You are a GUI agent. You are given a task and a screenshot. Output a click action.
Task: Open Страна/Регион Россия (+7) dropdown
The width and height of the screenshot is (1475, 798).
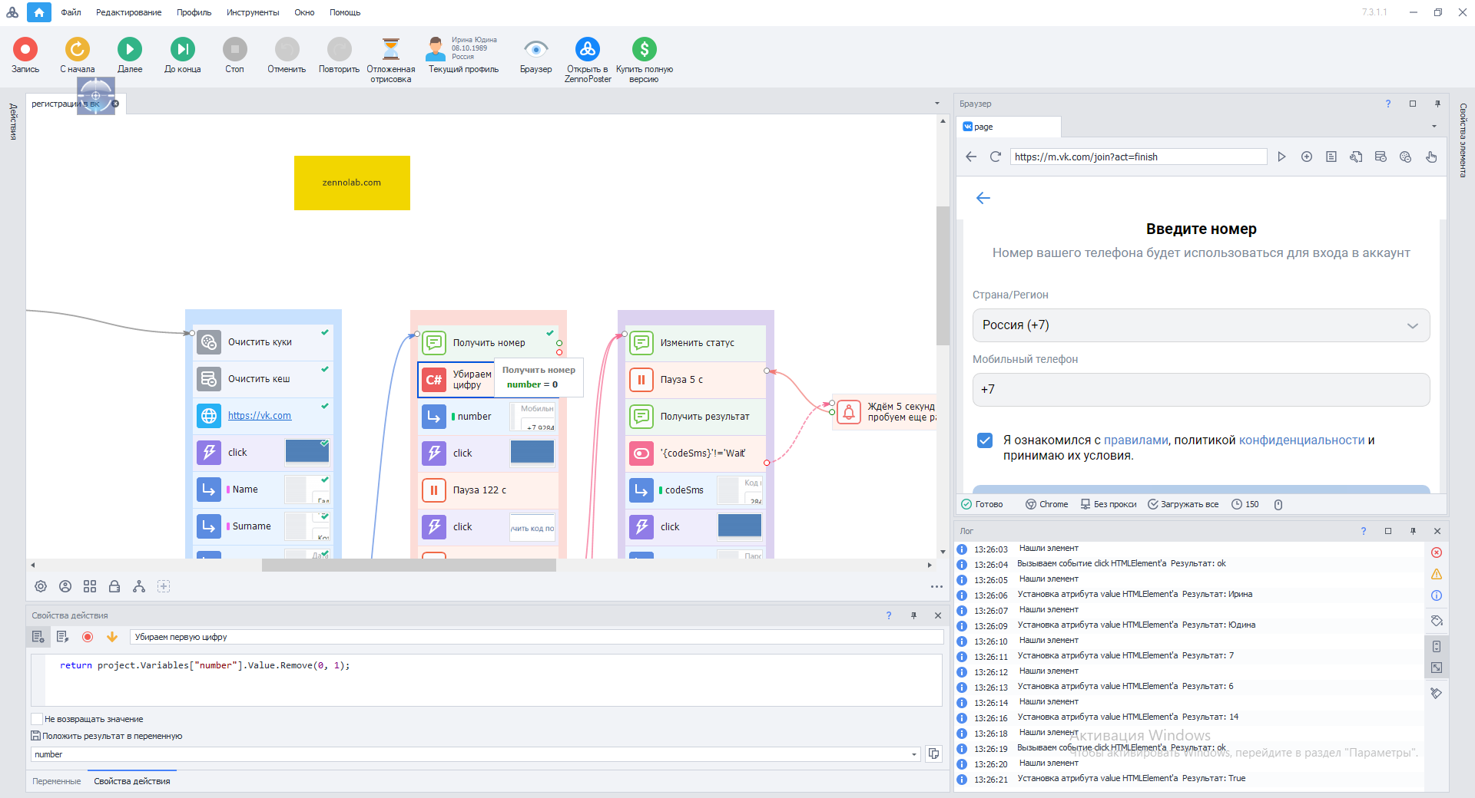tap(1201, 325)
